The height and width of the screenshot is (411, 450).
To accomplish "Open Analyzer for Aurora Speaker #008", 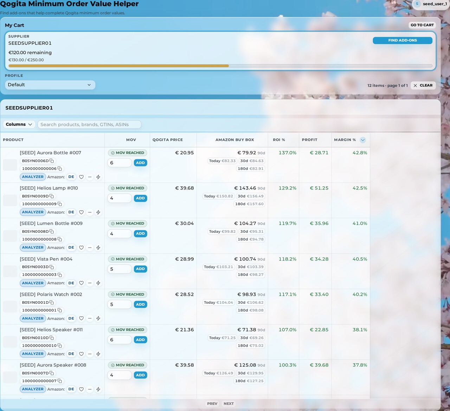I will pyautogui.click(x=33, y=389).
